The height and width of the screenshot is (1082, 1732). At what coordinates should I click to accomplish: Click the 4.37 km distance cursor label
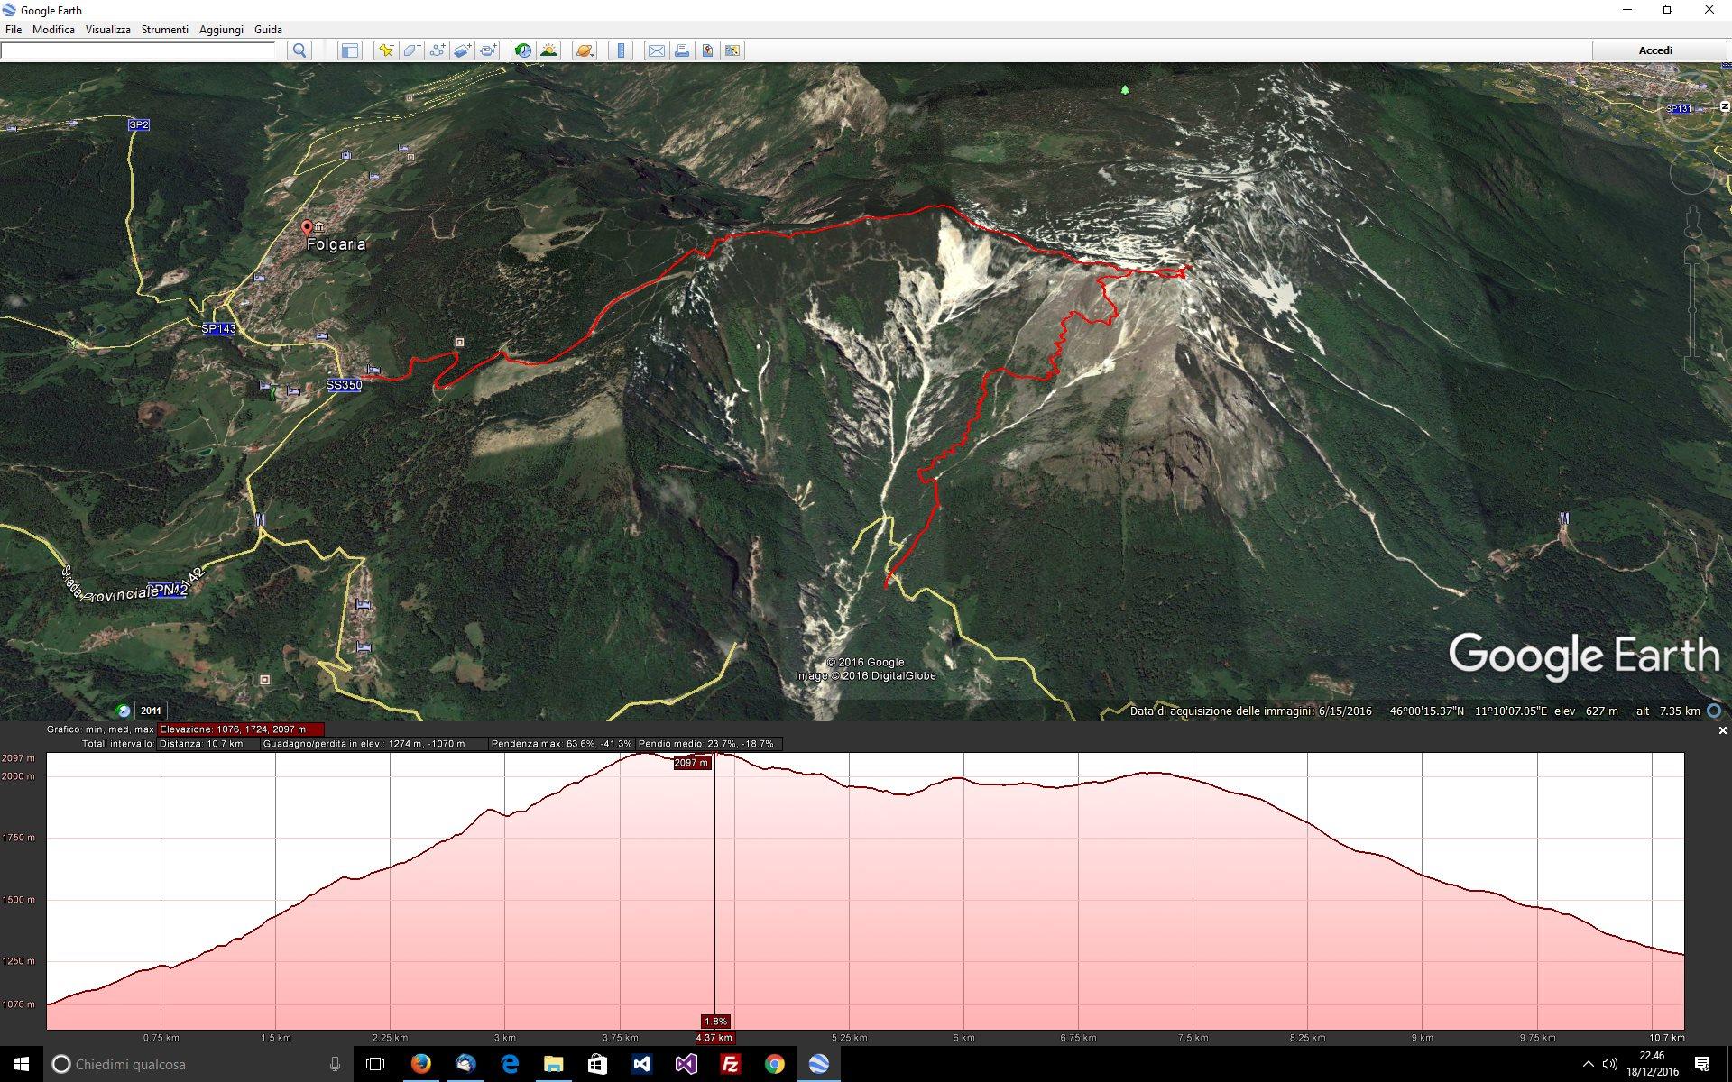pyautogui.click(x=714, y=1038)
